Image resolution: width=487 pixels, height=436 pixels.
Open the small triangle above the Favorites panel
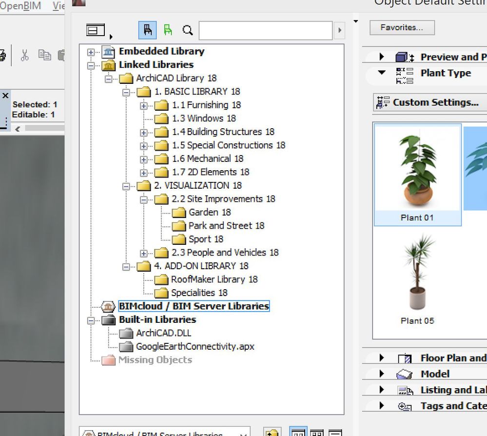click(356, 21)
